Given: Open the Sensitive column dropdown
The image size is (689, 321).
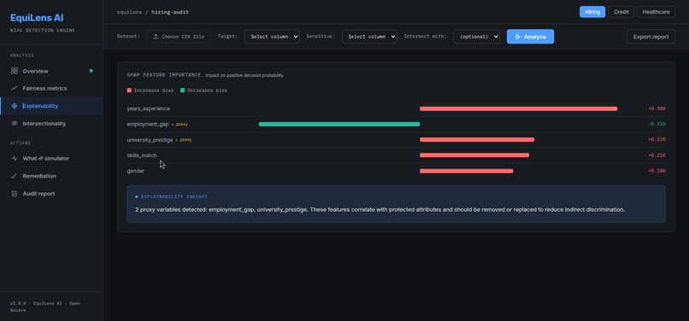Looking at the screenshot, I should (369, 37).
